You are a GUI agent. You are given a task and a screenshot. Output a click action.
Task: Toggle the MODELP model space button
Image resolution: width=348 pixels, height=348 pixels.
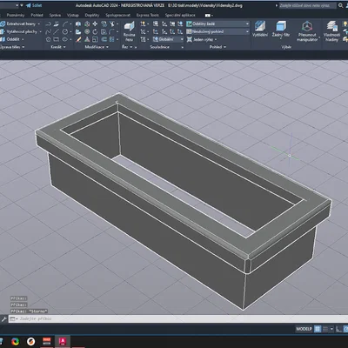[x=304, y=329]
